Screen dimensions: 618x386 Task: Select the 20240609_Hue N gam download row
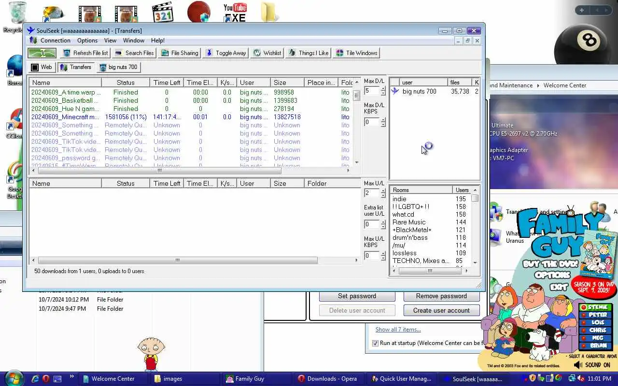[191, 109]
